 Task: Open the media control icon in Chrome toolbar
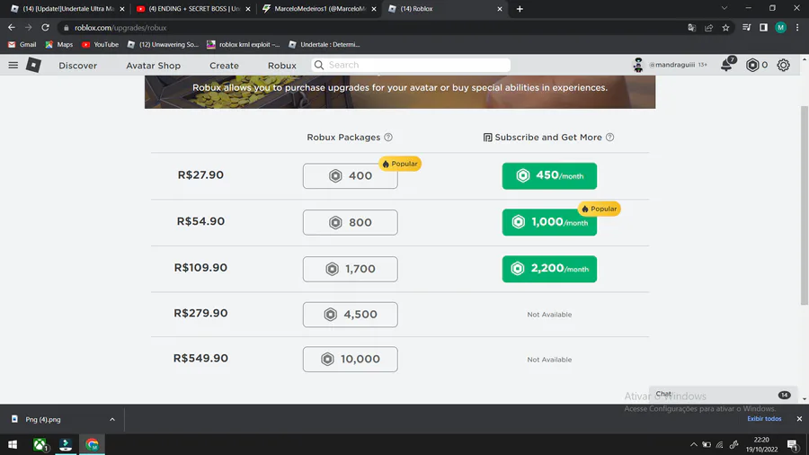click(747, 27)
